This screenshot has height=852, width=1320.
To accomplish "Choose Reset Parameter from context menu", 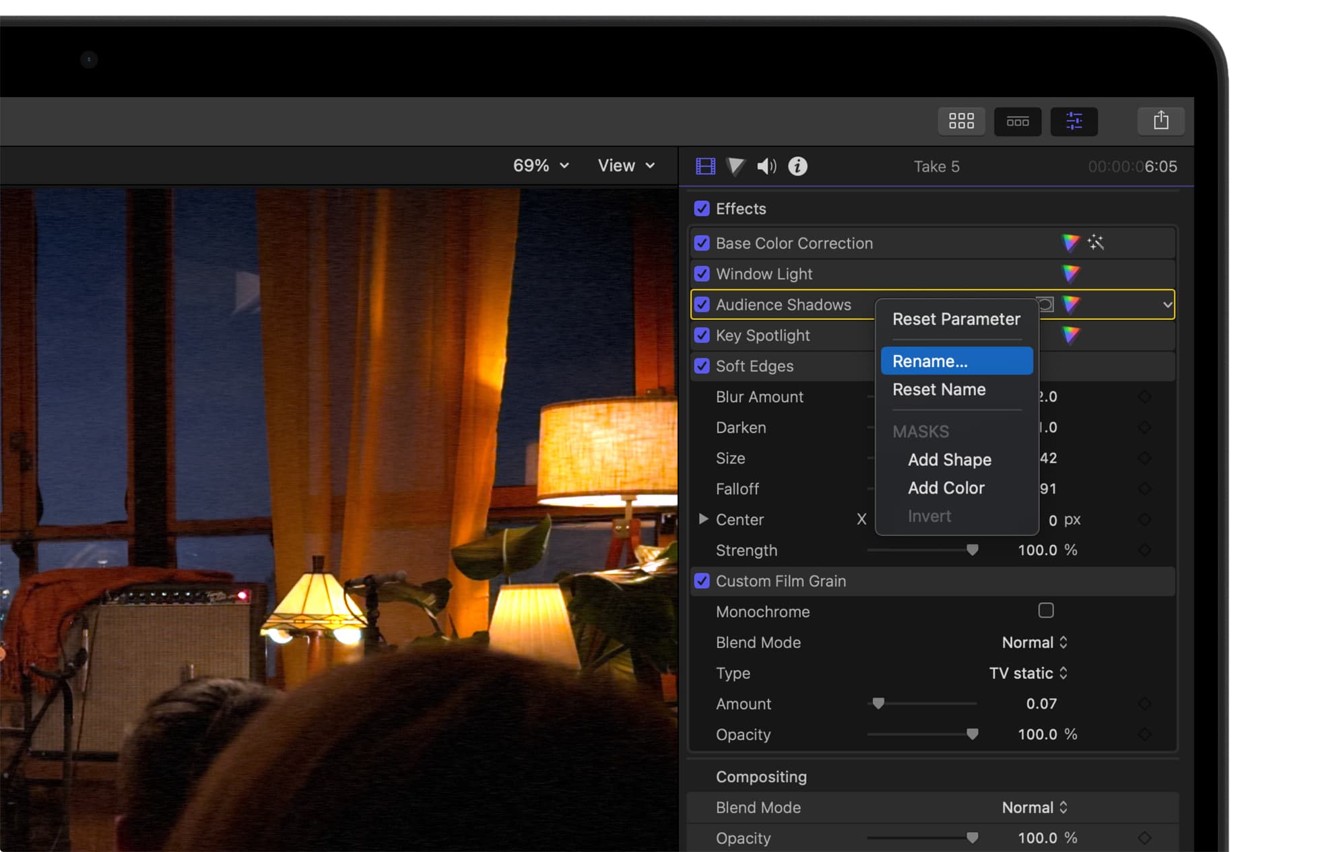I will pyautogui.click(x=956, y=319).
